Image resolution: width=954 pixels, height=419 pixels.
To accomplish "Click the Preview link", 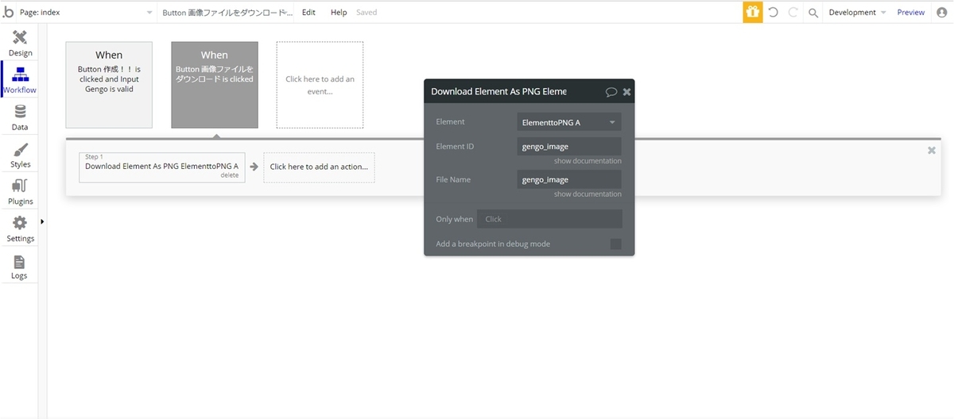I will [x=910, y=13].
